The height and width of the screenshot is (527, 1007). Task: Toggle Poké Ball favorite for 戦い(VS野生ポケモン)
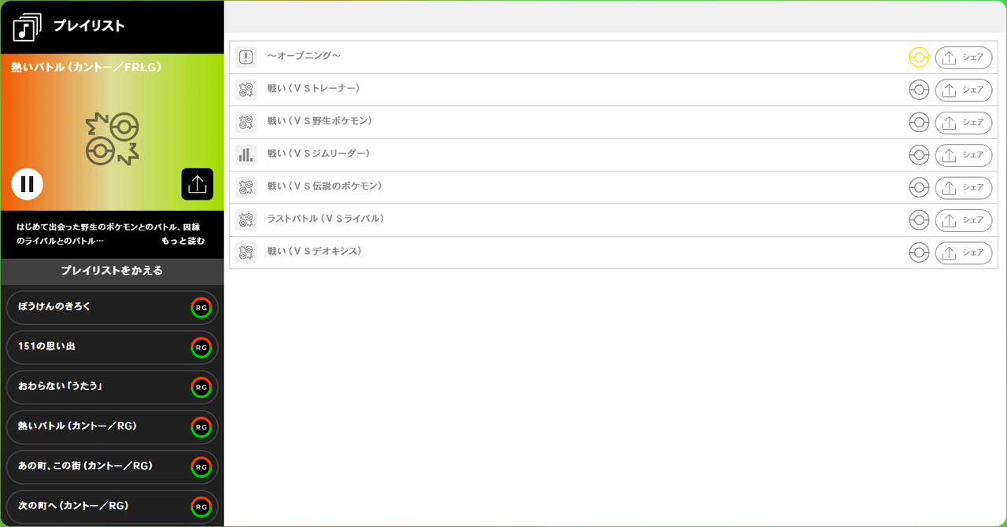(919, 122)
